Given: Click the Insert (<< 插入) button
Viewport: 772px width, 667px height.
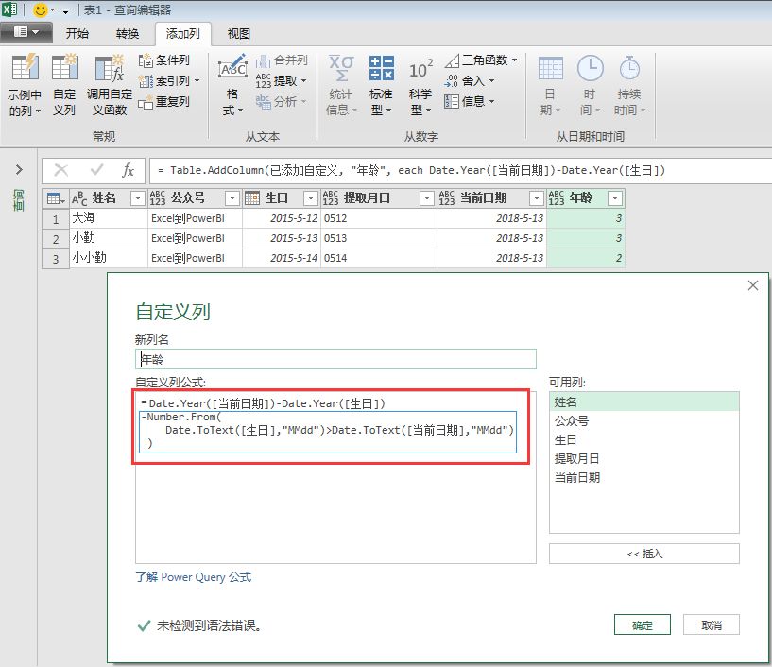Looking at the screenshot, I should 643,555.
